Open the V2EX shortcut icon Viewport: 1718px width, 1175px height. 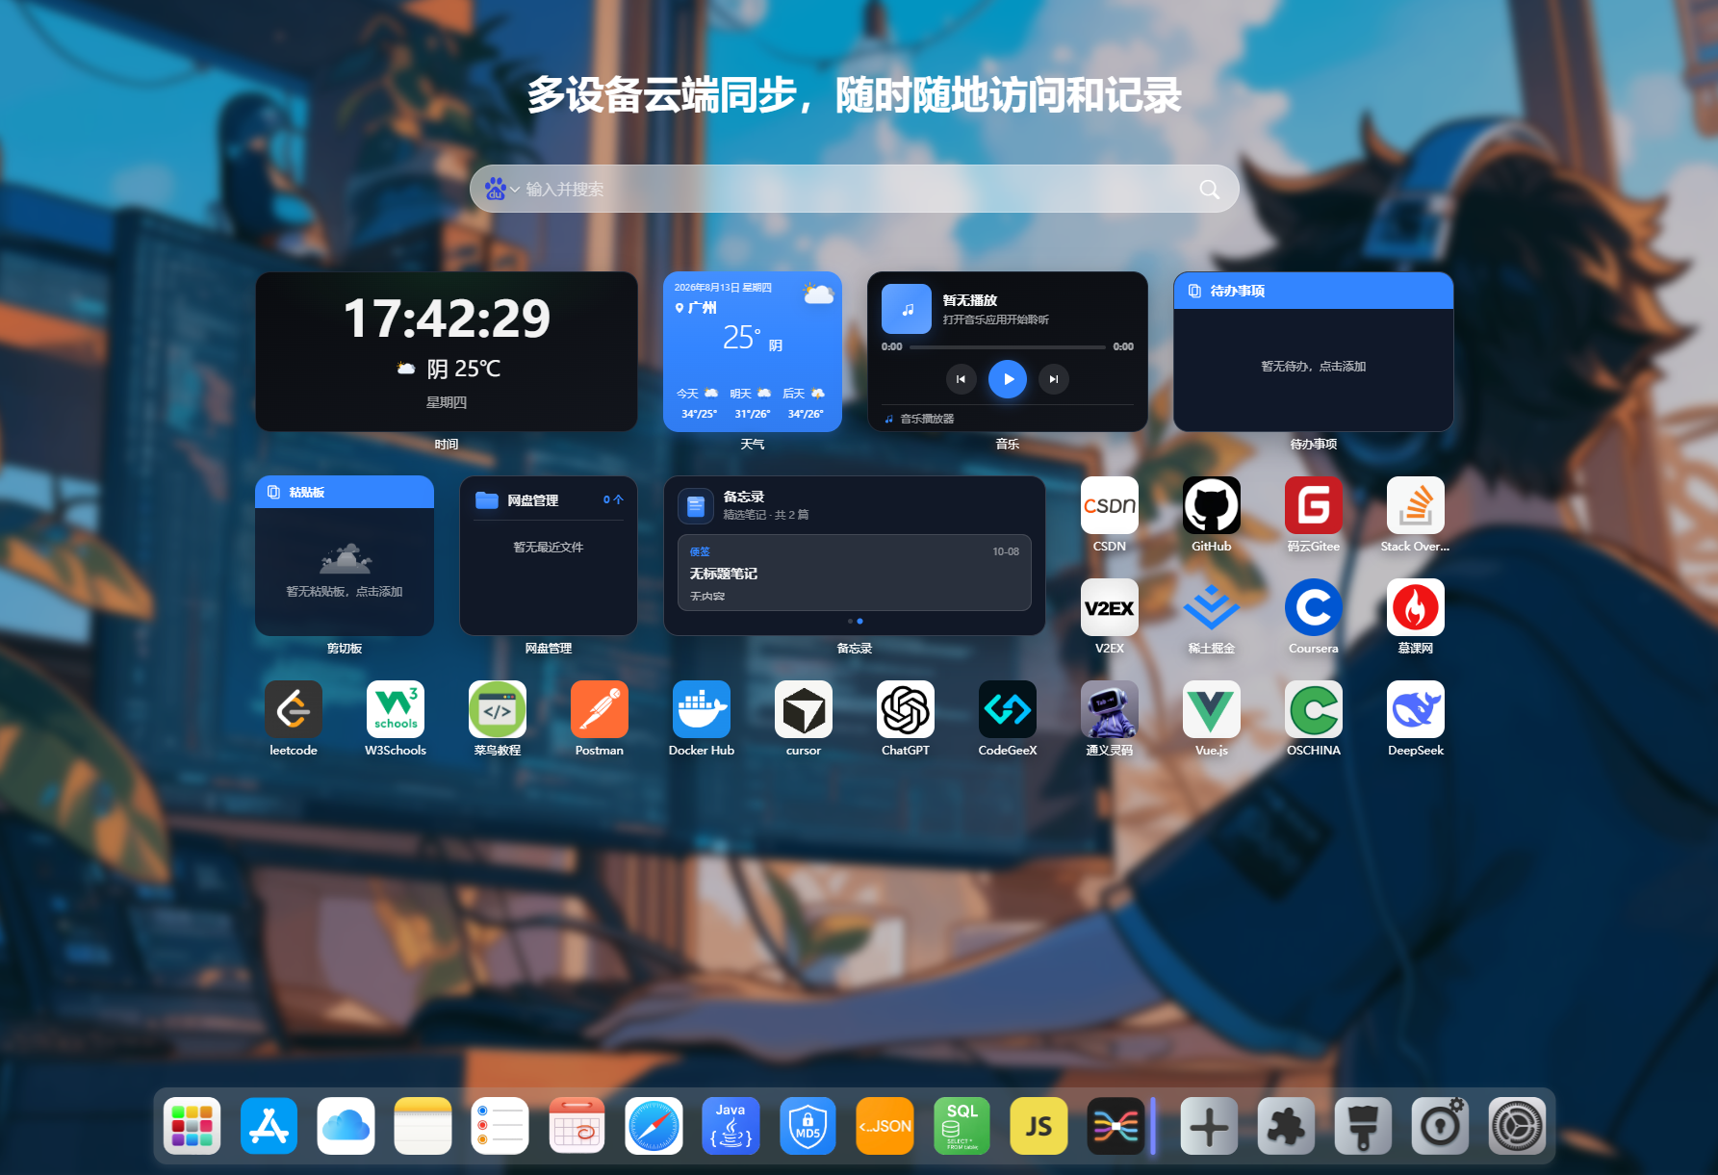(1109, 607)
